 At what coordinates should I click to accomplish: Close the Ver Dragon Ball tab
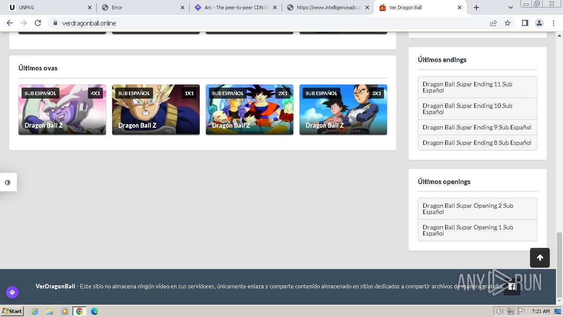click(x=460, y=7)
